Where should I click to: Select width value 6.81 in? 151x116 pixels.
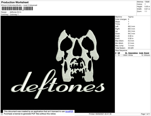pyautogui.click(x=147, y=9)
